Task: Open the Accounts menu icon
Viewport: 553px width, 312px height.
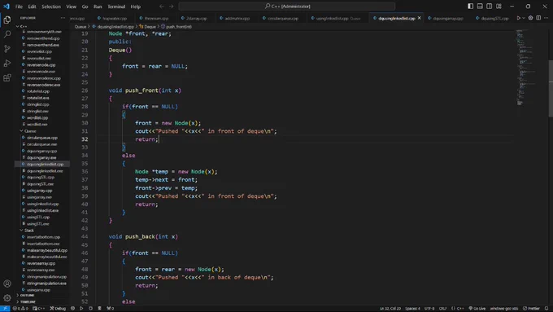Action: coord(7,283)
